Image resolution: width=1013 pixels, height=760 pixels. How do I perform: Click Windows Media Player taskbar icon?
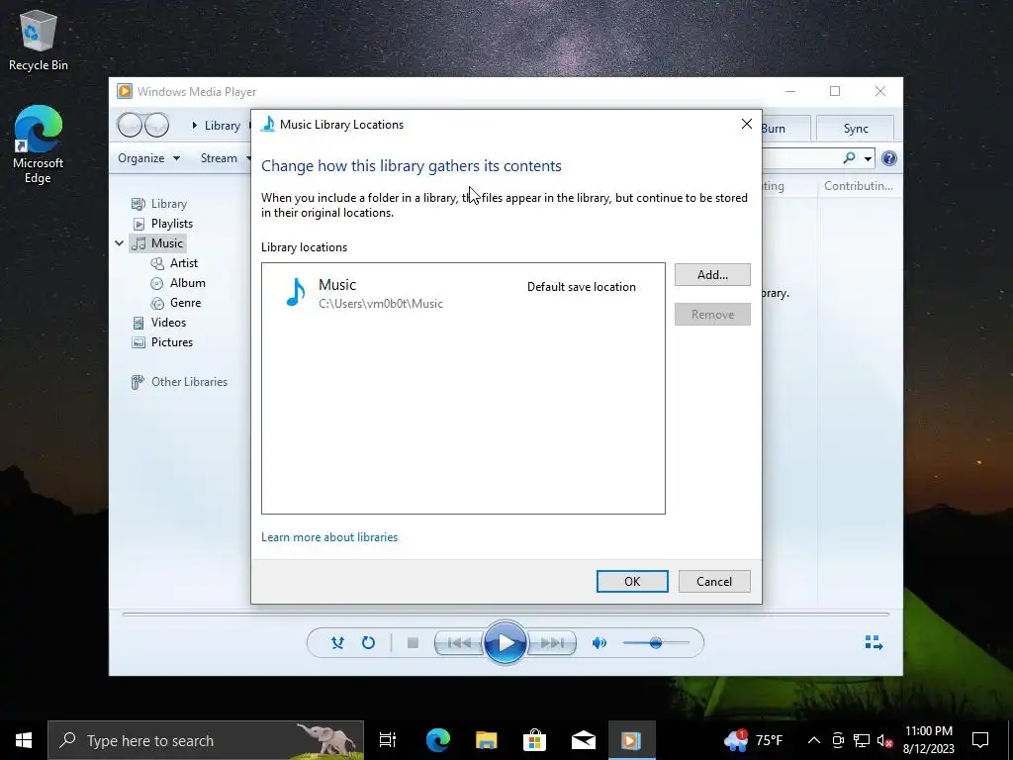(631, 740)
